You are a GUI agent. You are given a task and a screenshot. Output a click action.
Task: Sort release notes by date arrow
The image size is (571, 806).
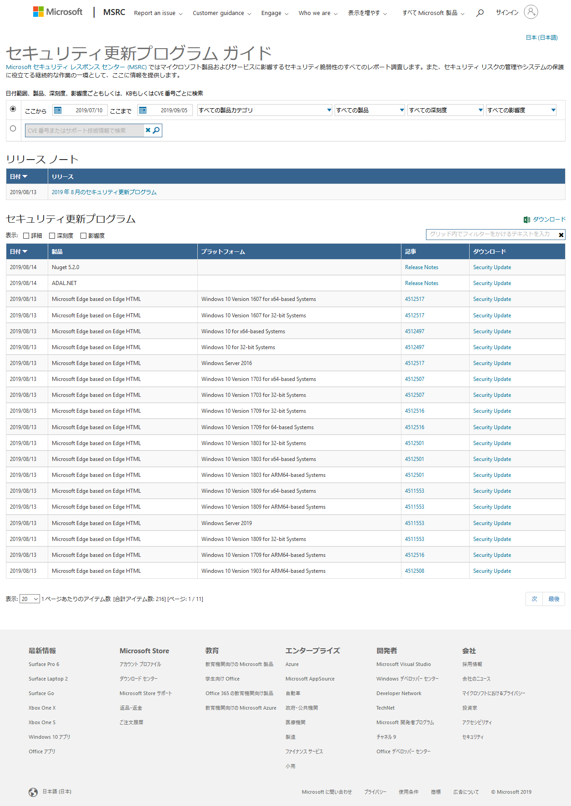(x=25, y=176)
